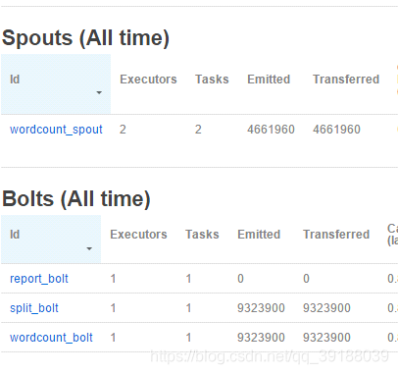Sort Spouts table by Transferred header
Viewport: 398px width, 374px height.
point(346,80)
